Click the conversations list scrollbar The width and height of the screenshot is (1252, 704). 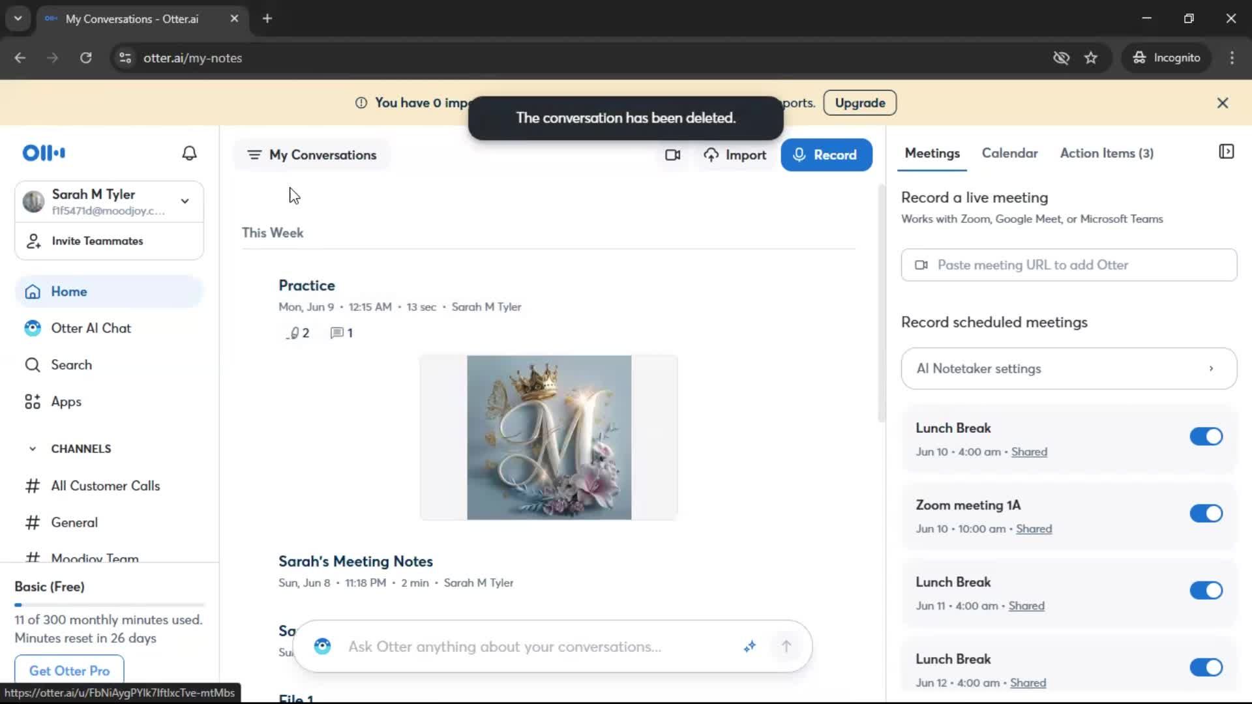(x=882, y=303)
